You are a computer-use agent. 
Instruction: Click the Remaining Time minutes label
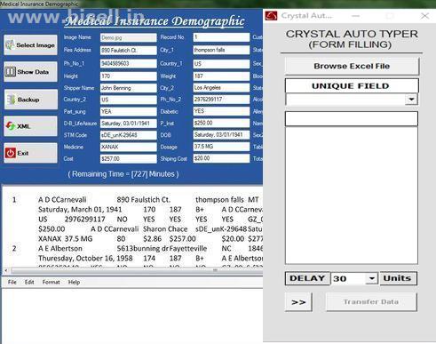(123, 174)
